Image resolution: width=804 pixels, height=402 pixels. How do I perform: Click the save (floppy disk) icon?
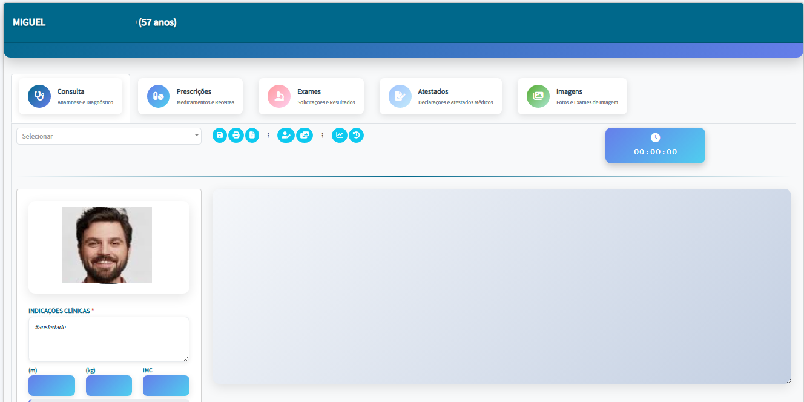(x=220, y=136)
